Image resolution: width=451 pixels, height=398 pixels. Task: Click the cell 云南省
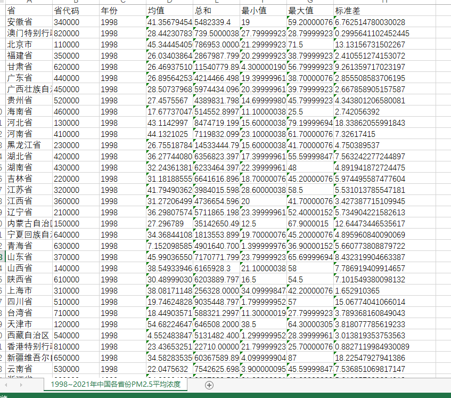[29, 369]
